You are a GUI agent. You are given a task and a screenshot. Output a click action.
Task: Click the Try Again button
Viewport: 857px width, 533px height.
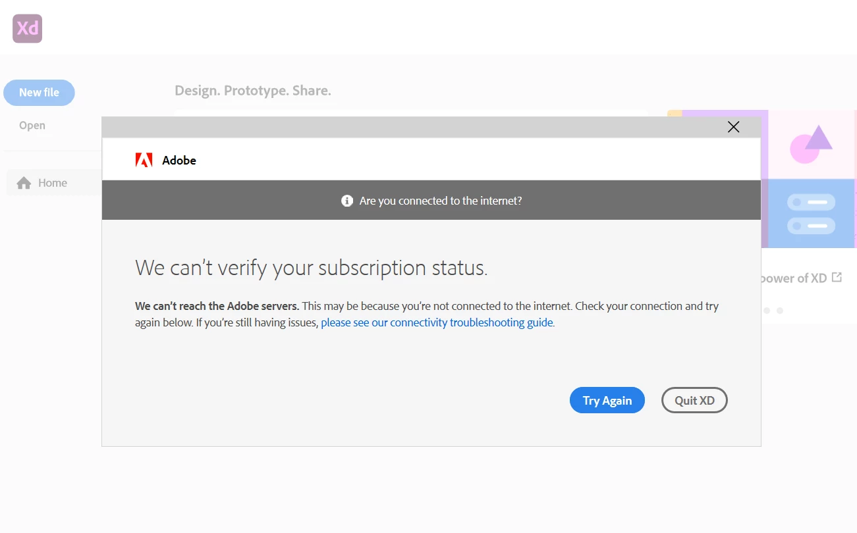click(x=607, y=400)
